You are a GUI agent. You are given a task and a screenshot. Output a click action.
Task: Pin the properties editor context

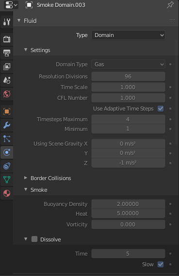tap(170, 5)
